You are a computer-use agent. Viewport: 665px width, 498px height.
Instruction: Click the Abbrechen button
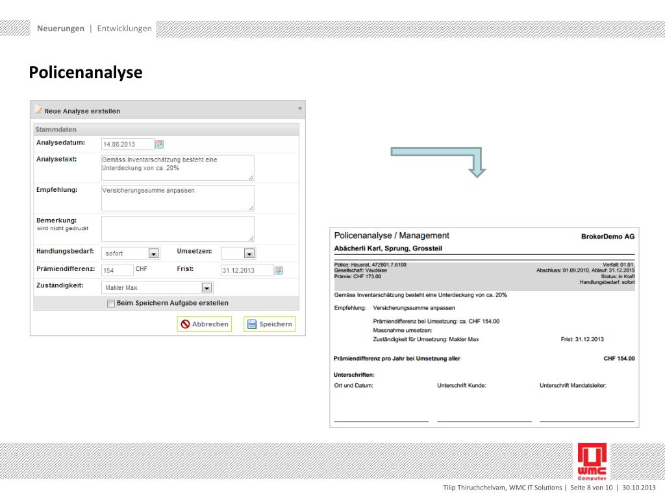(x=205, y=324)
